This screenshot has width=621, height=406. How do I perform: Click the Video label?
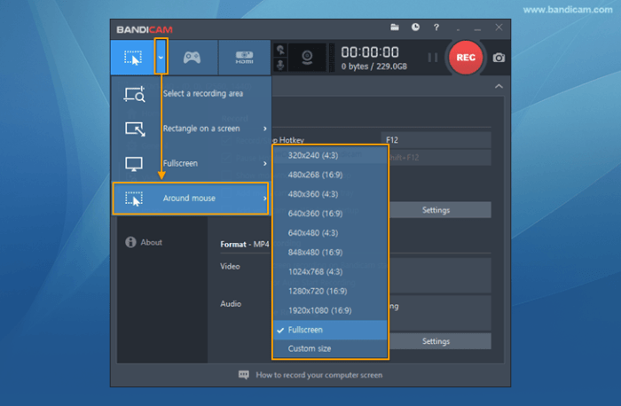pos(230,267)
